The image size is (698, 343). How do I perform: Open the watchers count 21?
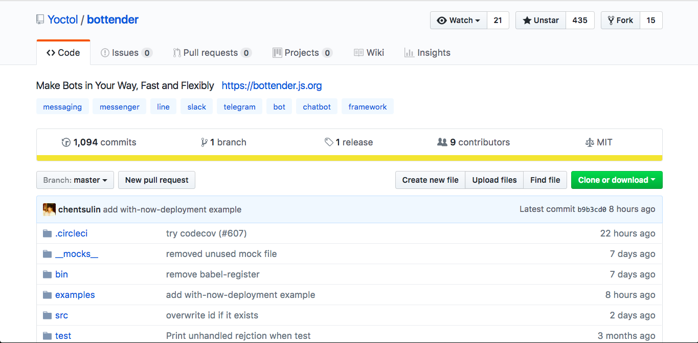click(498, 20)
